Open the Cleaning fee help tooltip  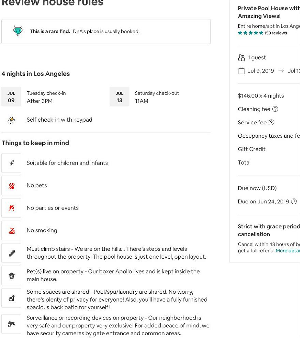click(275, 109)
